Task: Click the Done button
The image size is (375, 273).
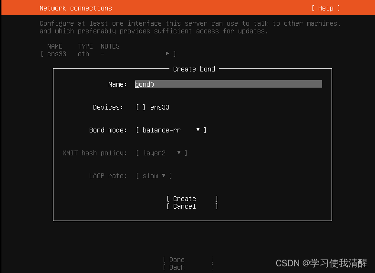Action: tap(188, 260)
